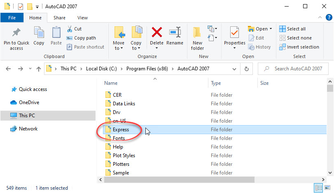Open the New item dropdown
Screen dimensions: 334x193
(213, 28)
